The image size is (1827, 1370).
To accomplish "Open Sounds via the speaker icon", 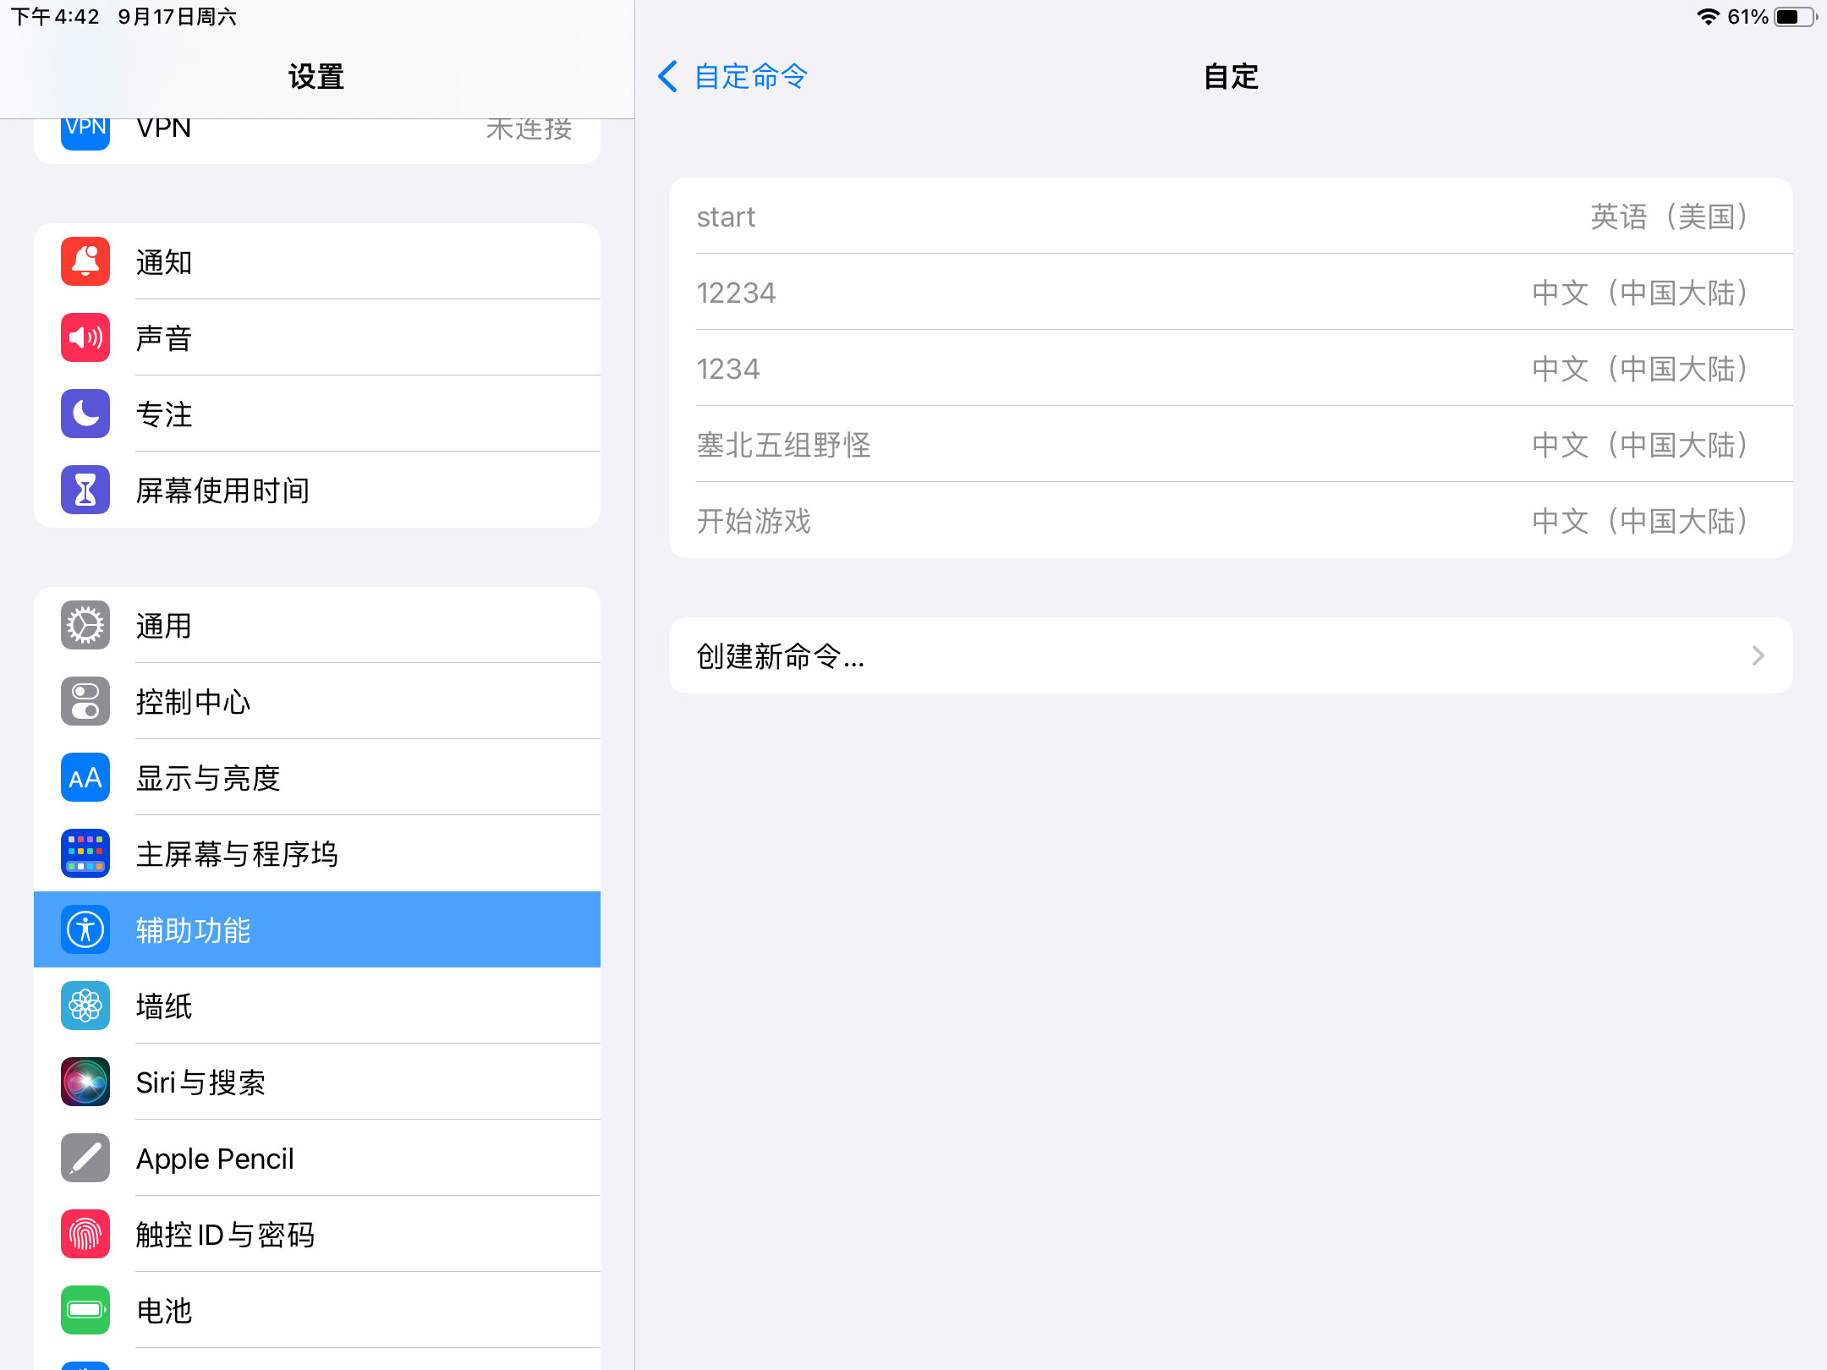I will pos(85,338).
